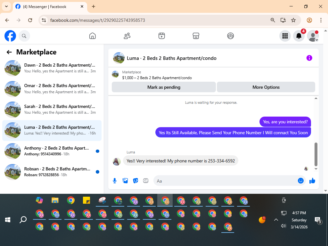This screenshot has width=328, height=246.
Task: Go back in the browser
Action: (x=7, y=20)
